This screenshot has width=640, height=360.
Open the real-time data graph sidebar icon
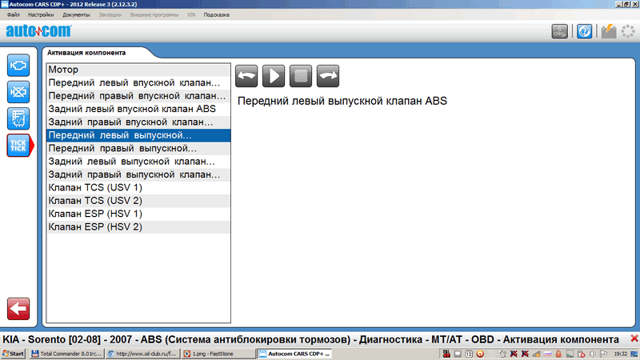pyautogui.click(x=18, y=118)
